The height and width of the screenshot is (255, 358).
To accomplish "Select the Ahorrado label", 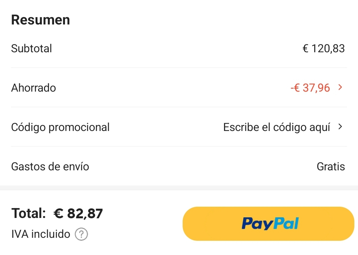I will tap(33, 88).
